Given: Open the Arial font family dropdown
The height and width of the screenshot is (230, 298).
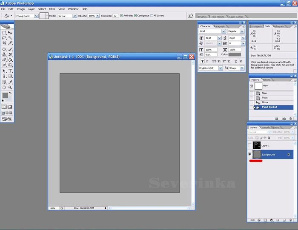Looking at the screenshot, I should click(x=223, y=31).
